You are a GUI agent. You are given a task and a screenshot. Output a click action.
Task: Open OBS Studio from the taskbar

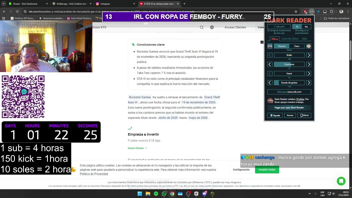click(x=188, y=194)
